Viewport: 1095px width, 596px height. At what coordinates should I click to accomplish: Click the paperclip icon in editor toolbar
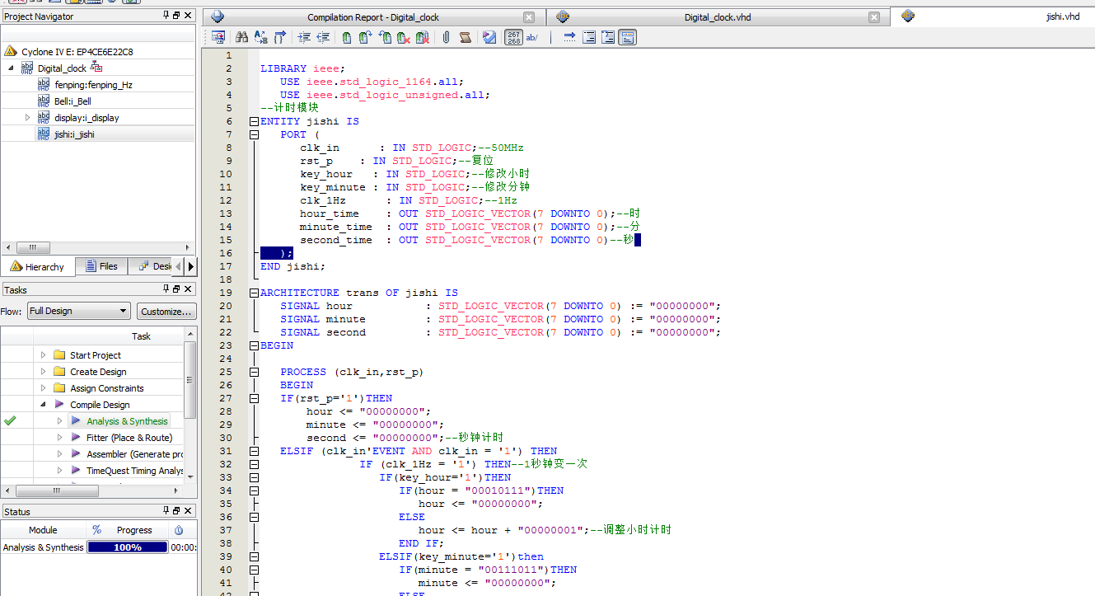446,37
